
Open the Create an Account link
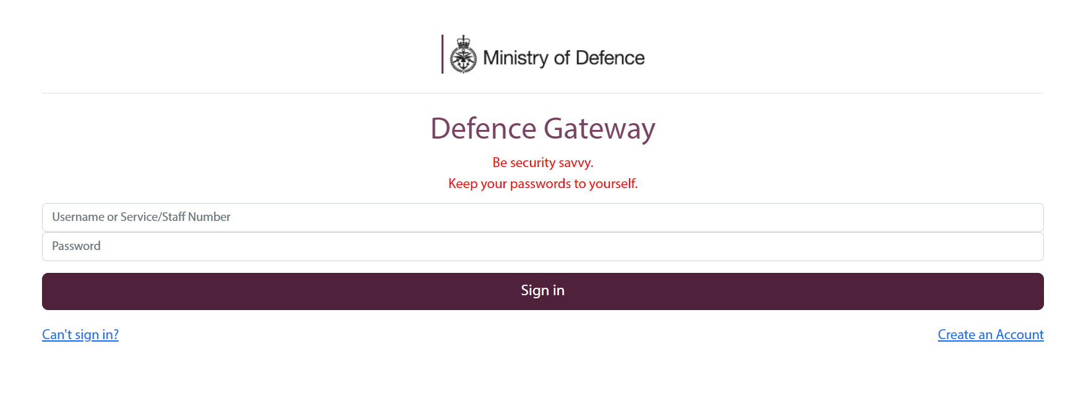click(x=991, y=335)
